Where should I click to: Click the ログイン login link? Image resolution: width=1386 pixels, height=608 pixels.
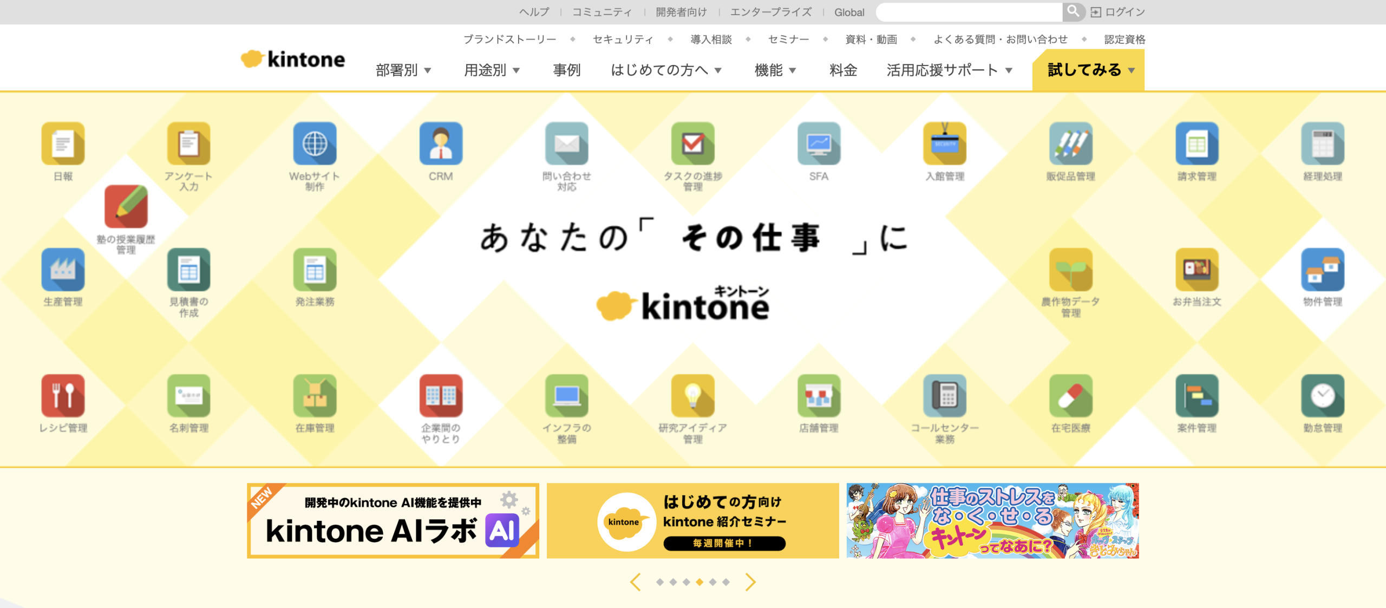(1118, 12)
